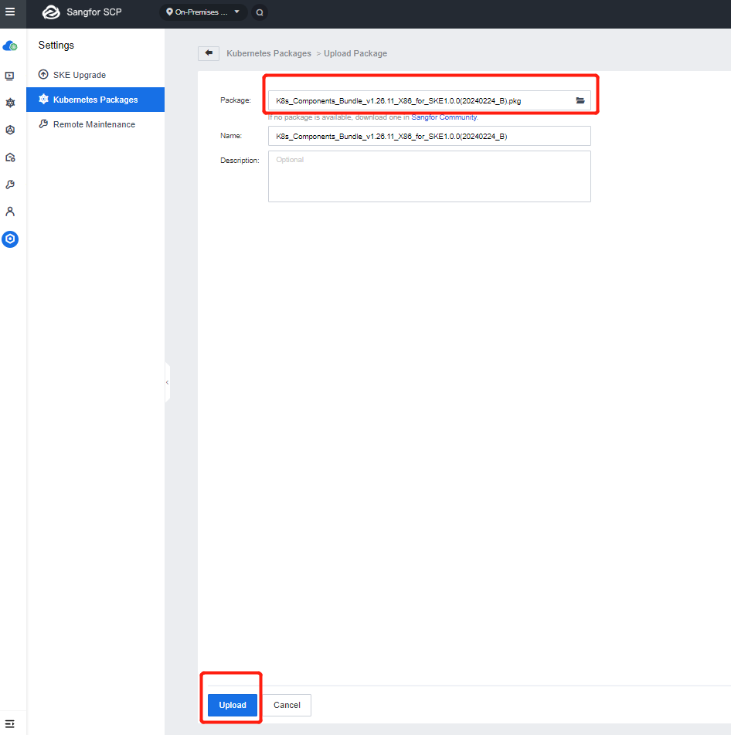Screen dimensions: 731x735
Task: Select Kubernetes Packages menu item
Action: (95, 100)
